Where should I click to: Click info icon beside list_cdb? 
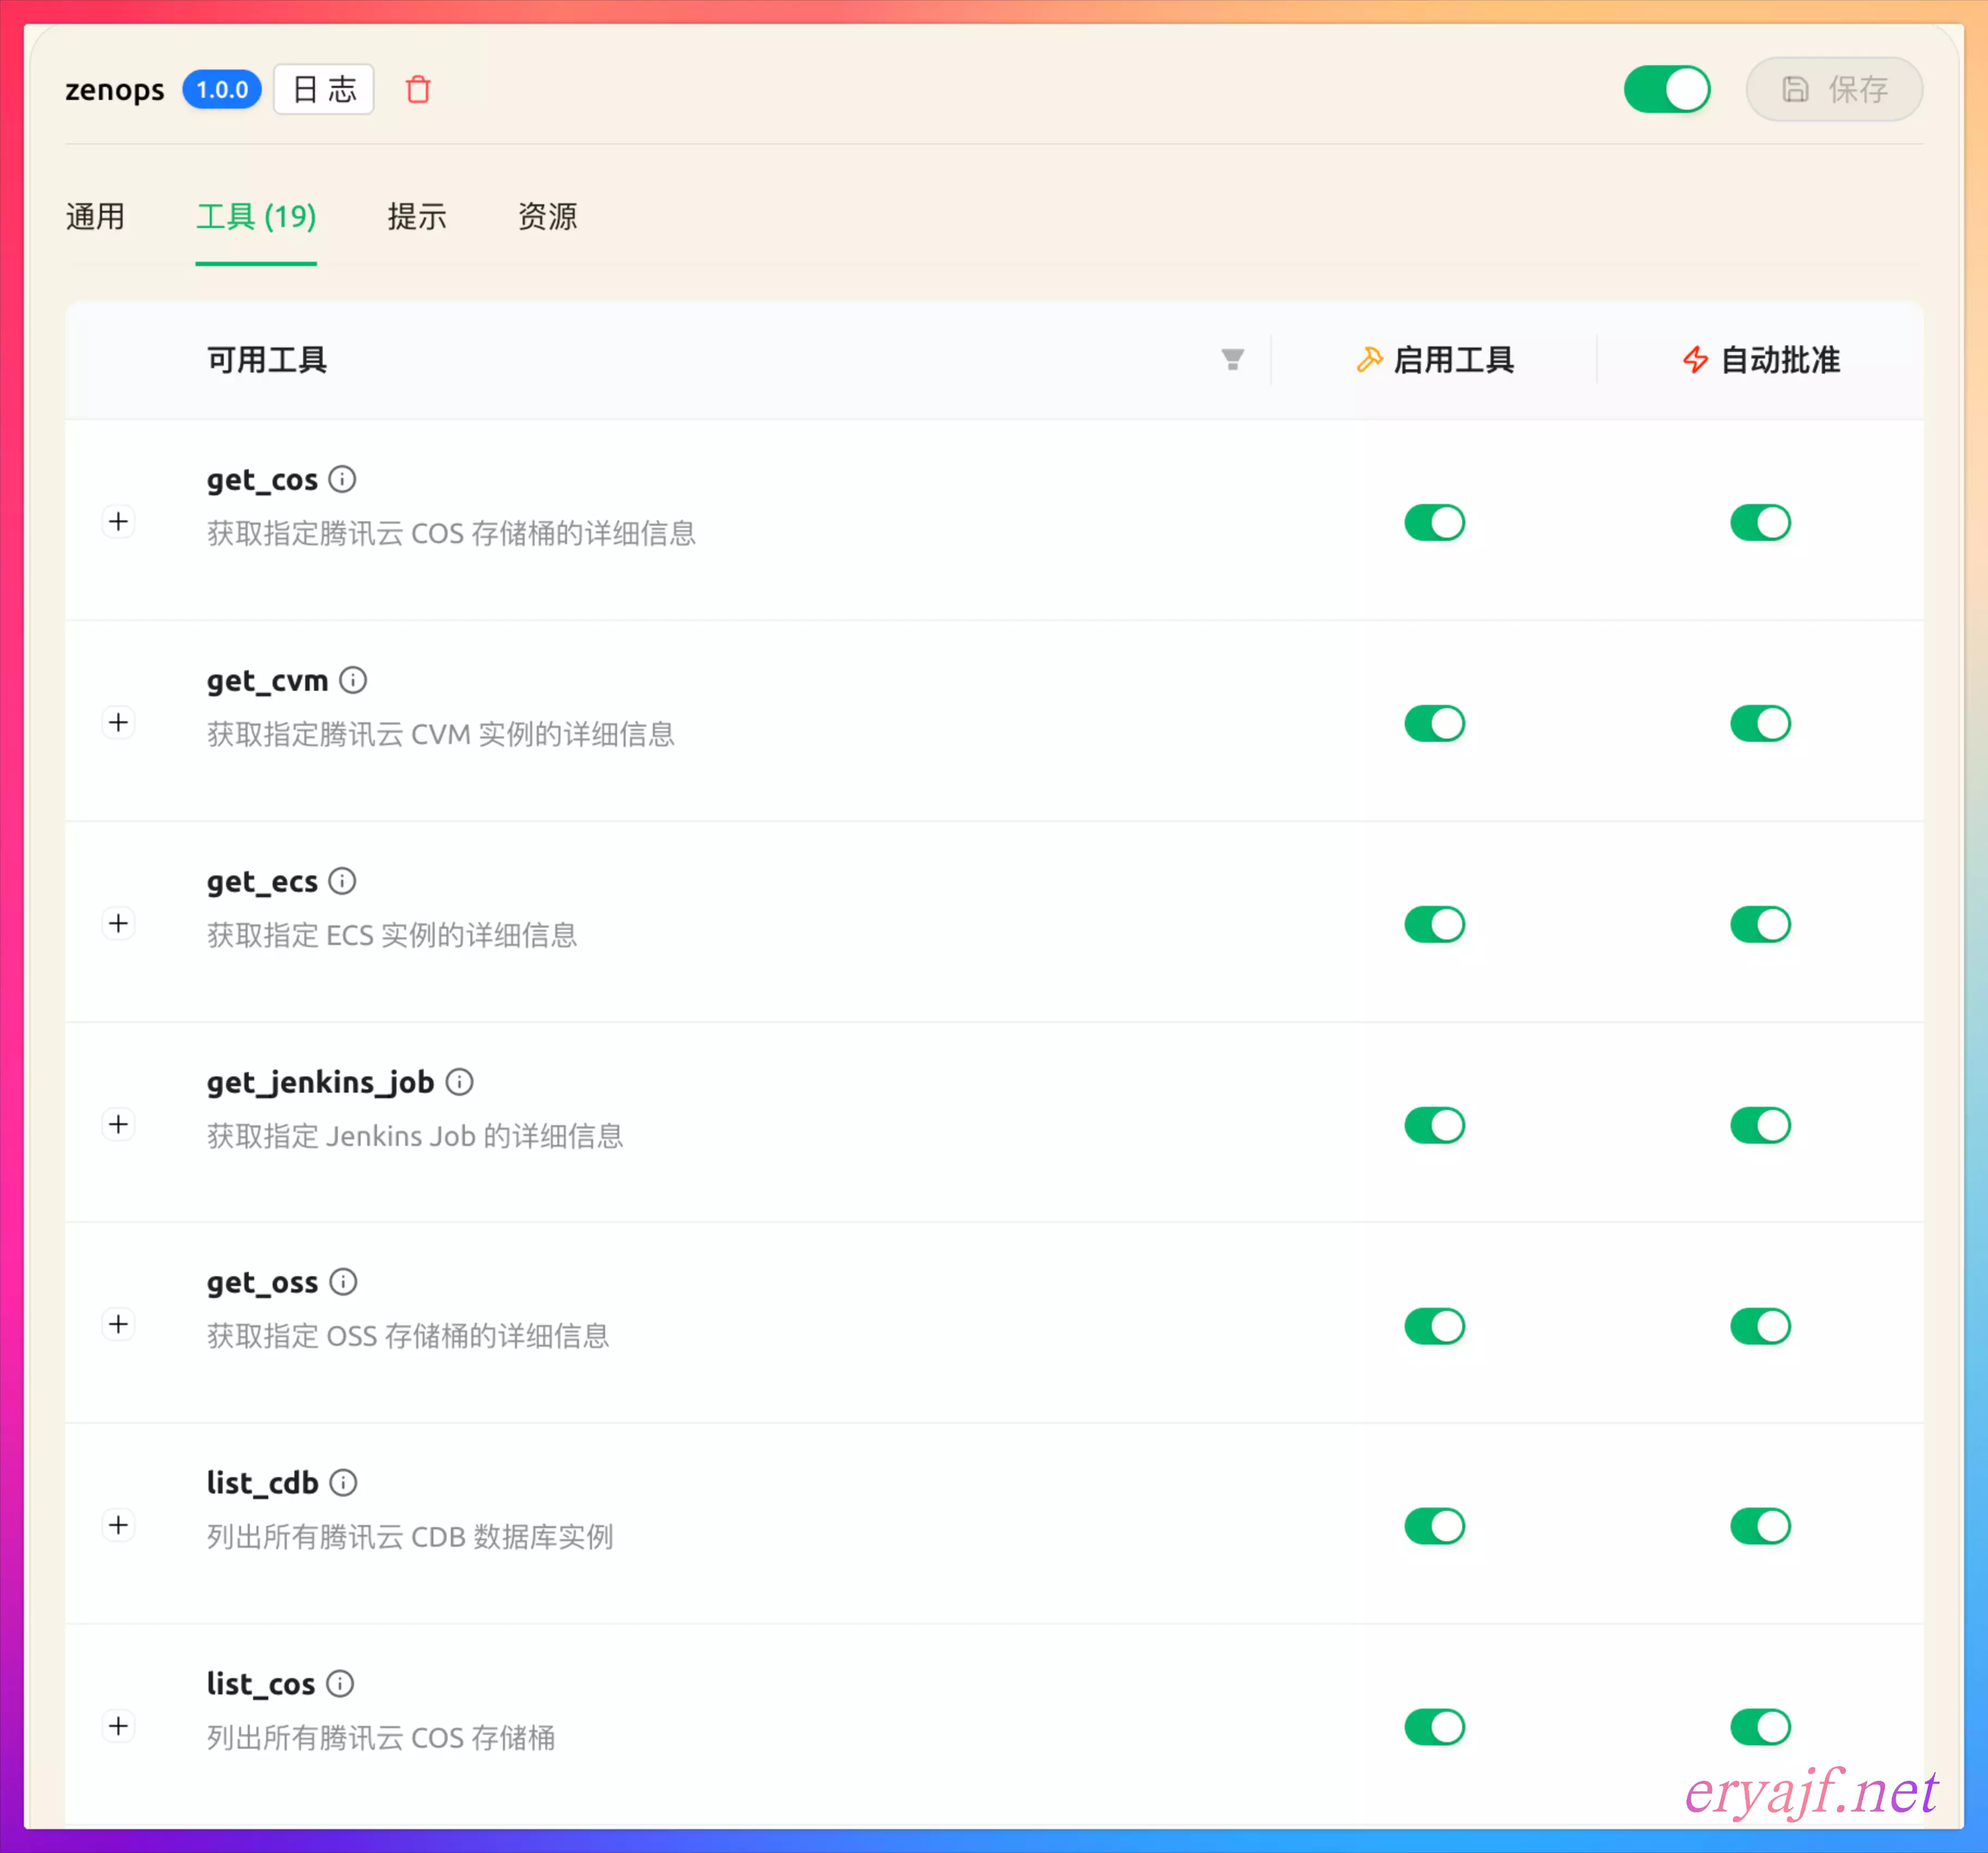click(343, 1482)
